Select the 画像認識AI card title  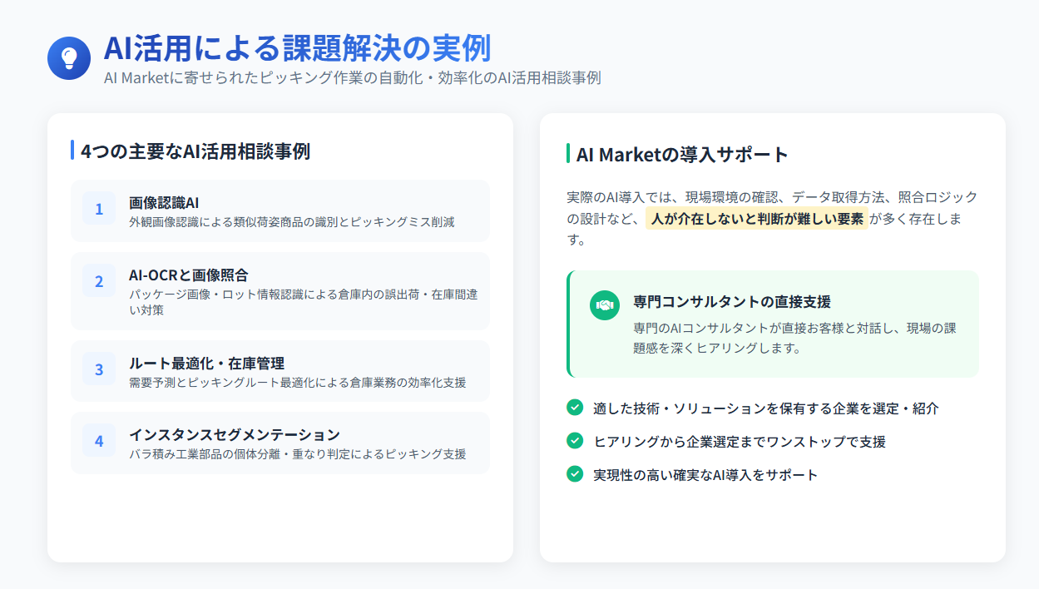tap(164, 202)
